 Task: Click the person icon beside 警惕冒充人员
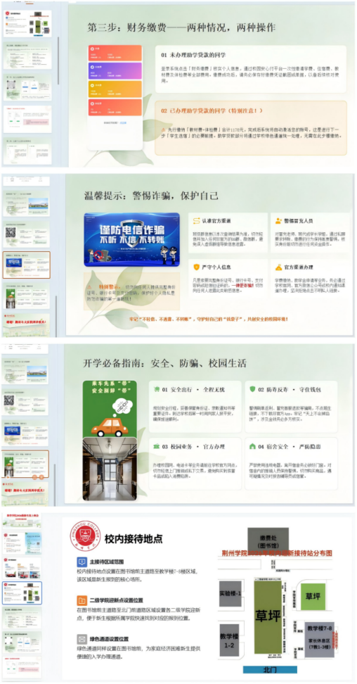pos(278,221)
